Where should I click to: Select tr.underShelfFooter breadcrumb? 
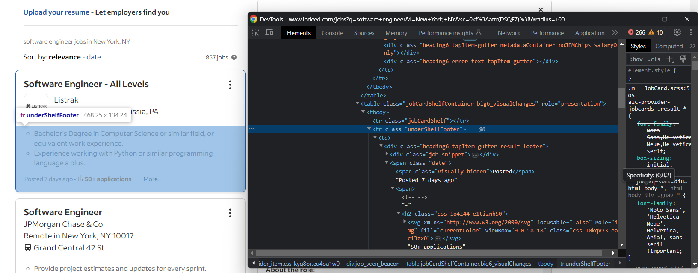pyautogui.click(x=585, y=264)
